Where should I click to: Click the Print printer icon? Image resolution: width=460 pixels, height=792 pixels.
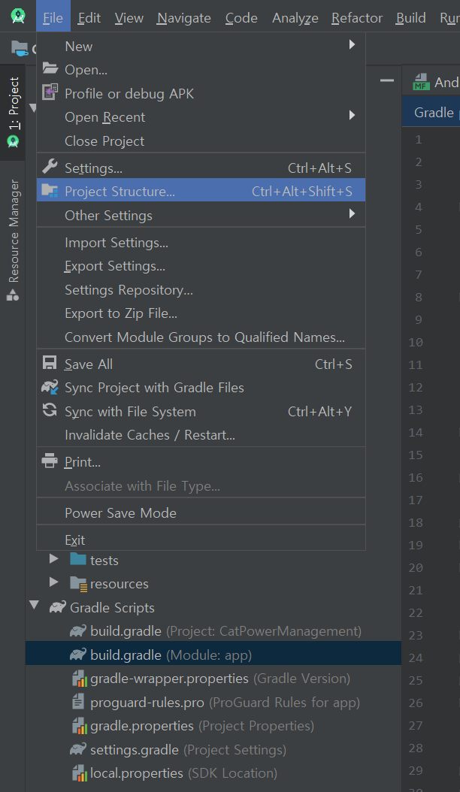[x=50, y=461]
